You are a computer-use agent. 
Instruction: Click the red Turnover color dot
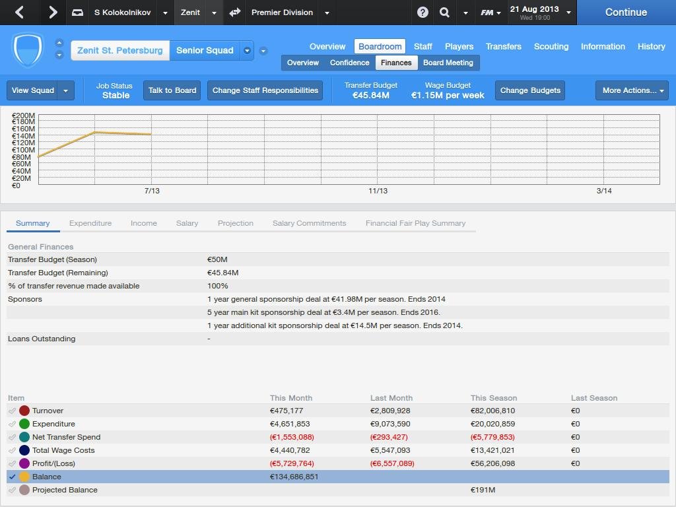[24, 411]
